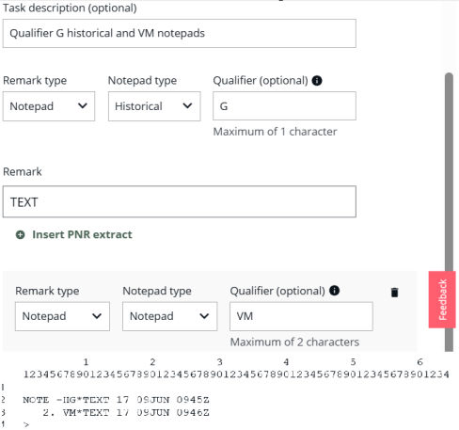Focus the Qualifier field containing VM
459x430 pixels.
point(301,316)
